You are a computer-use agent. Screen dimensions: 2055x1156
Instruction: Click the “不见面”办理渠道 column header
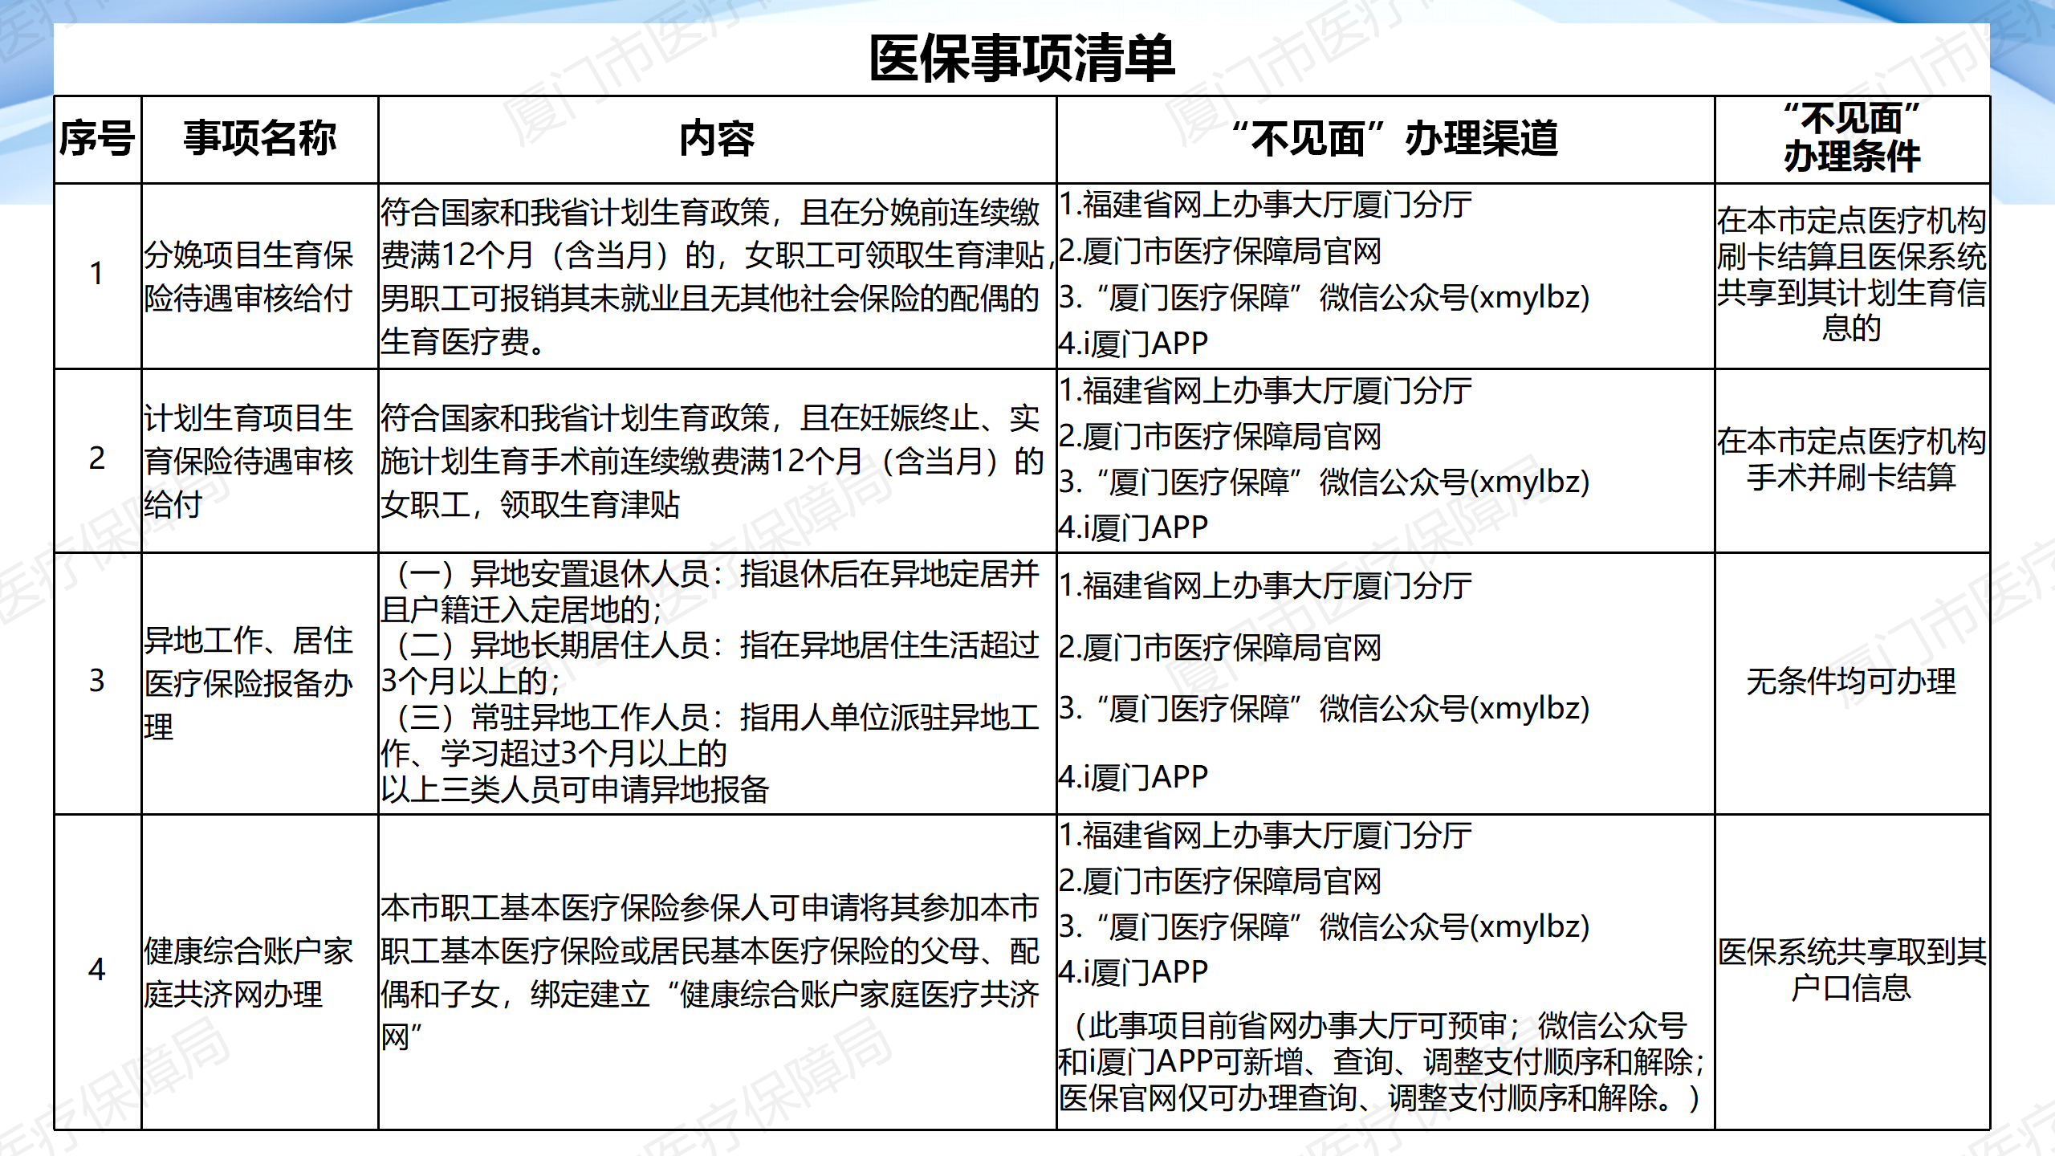(x=1386, y=139)
